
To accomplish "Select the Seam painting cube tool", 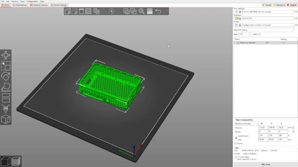I will [x=6, y=119].
